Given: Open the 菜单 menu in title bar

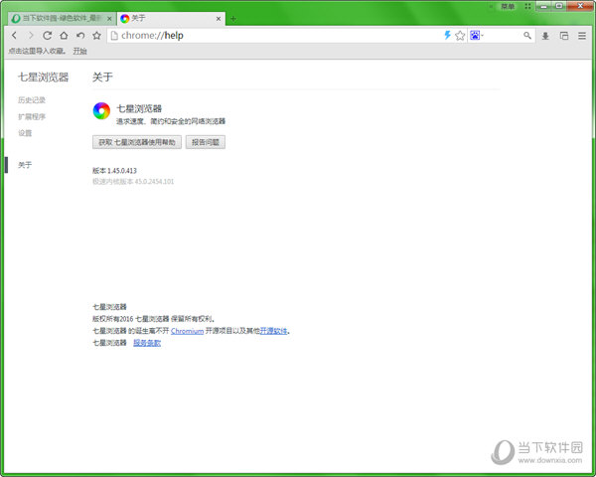Looking at the screenshot, I should click(x=508, y=6).
